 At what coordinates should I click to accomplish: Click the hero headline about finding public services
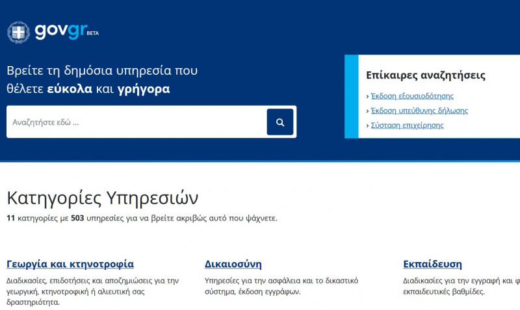(x=102, y=80)
